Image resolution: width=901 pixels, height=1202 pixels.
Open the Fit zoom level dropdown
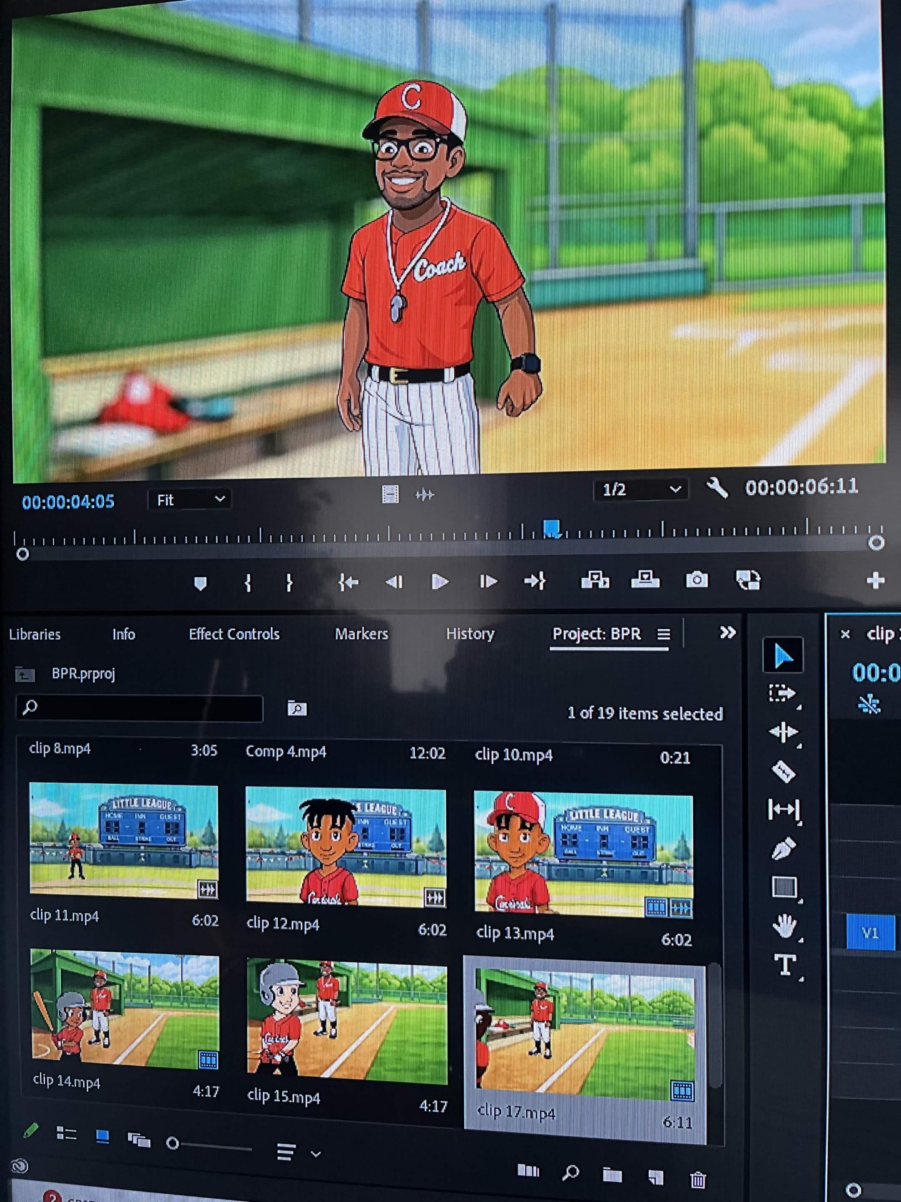(x=190, y=500)
